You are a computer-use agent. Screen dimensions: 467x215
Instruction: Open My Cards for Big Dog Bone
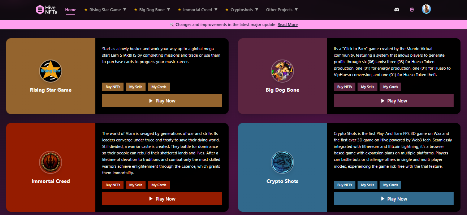click(x=390, y=87)
